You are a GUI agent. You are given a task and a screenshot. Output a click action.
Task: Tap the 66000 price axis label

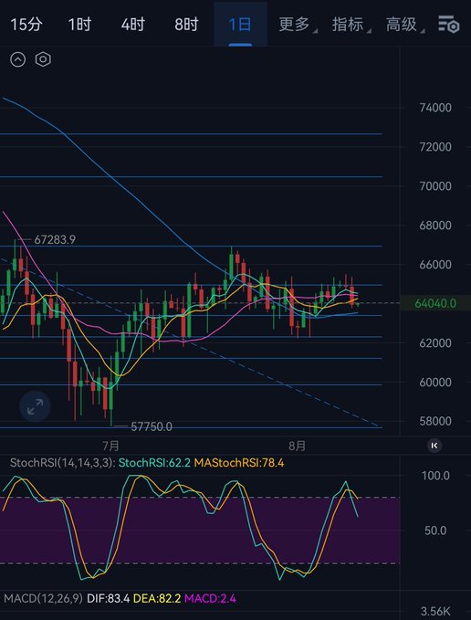tap(435, 264)
